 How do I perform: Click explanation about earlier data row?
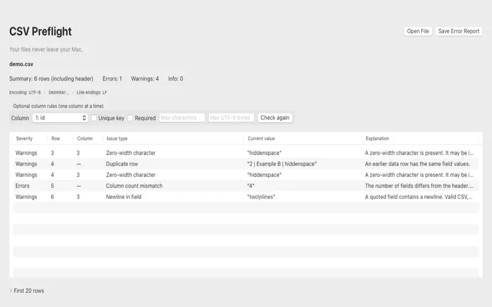coord(418,164)
